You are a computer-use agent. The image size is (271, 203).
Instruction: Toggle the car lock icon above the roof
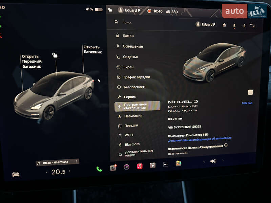(55, 55)
